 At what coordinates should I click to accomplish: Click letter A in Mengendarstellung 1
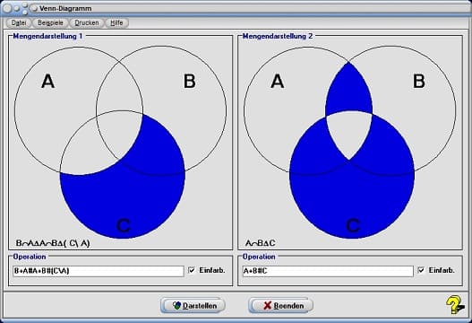tap(47, 81)
